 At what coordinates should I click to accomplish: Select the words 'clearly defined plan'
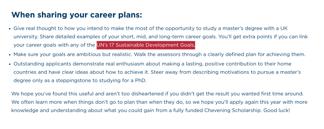click(232, 54)
